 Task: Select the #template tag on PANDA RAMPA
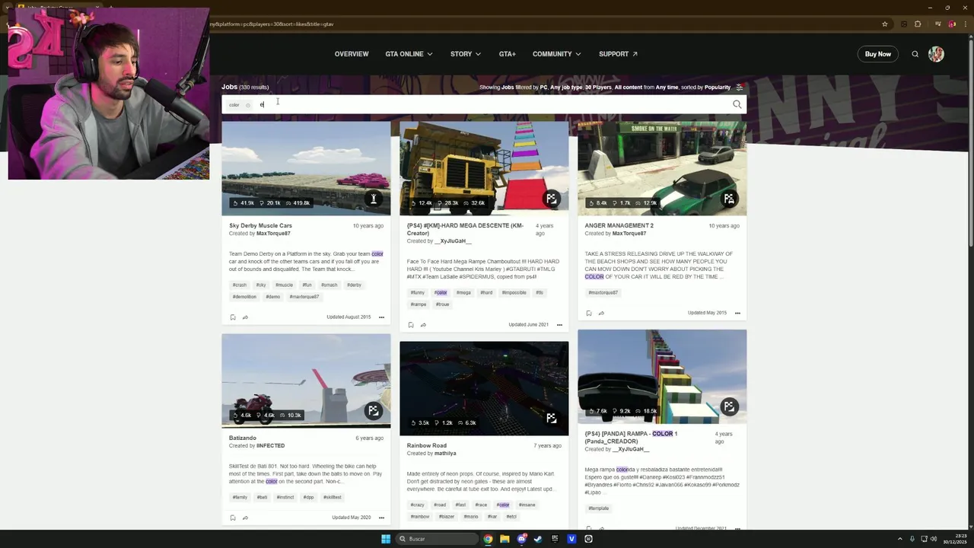point(599,508)
